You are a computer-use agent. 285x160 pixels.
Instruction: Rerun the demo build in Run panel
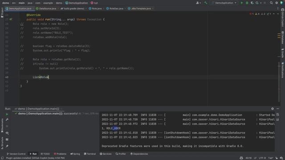coord(7,115)
